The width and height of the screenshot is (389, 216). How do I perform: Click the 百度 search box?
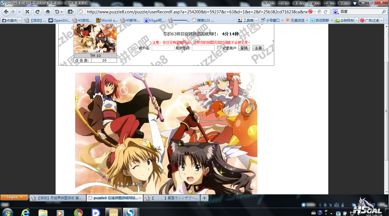pyautogui.click(x=360, y=12)
